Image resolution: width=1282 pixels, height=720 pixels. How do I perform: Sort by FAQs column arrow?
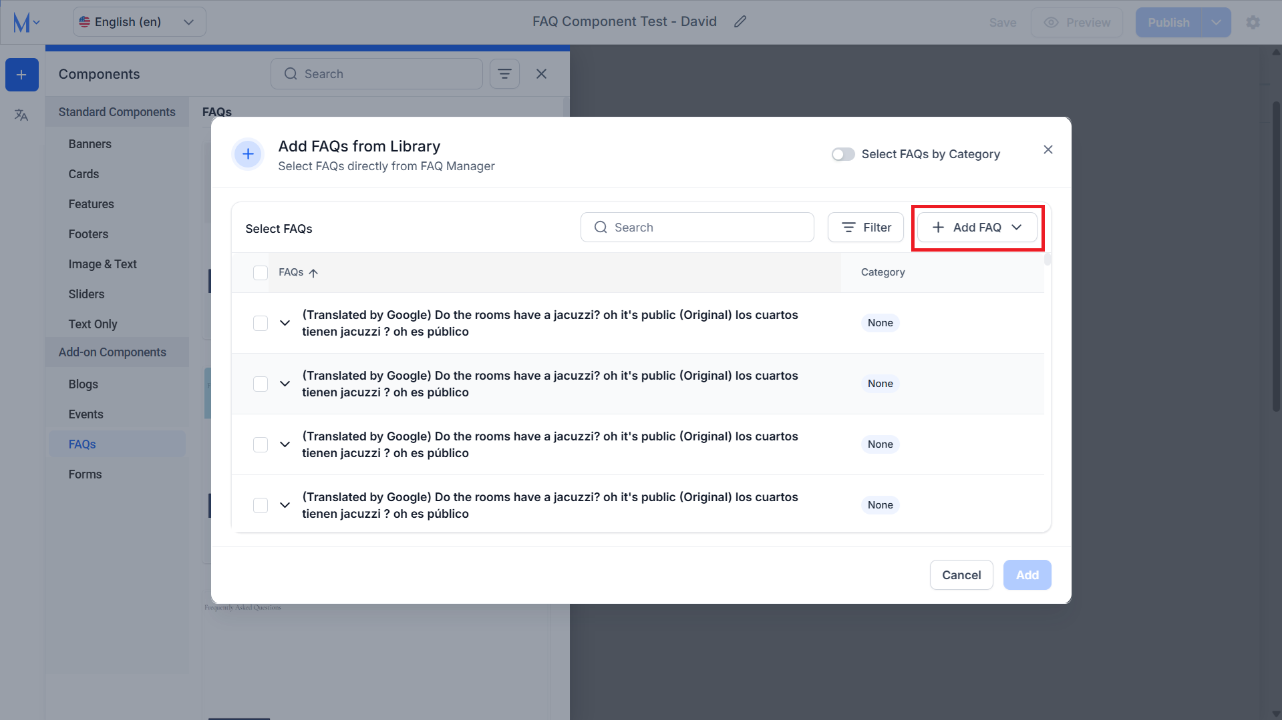[x=313, y=273]
